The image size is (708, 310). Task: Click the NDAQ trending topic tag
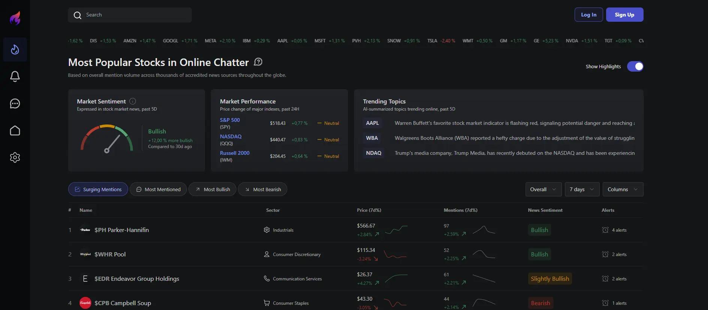pos(373,153)
